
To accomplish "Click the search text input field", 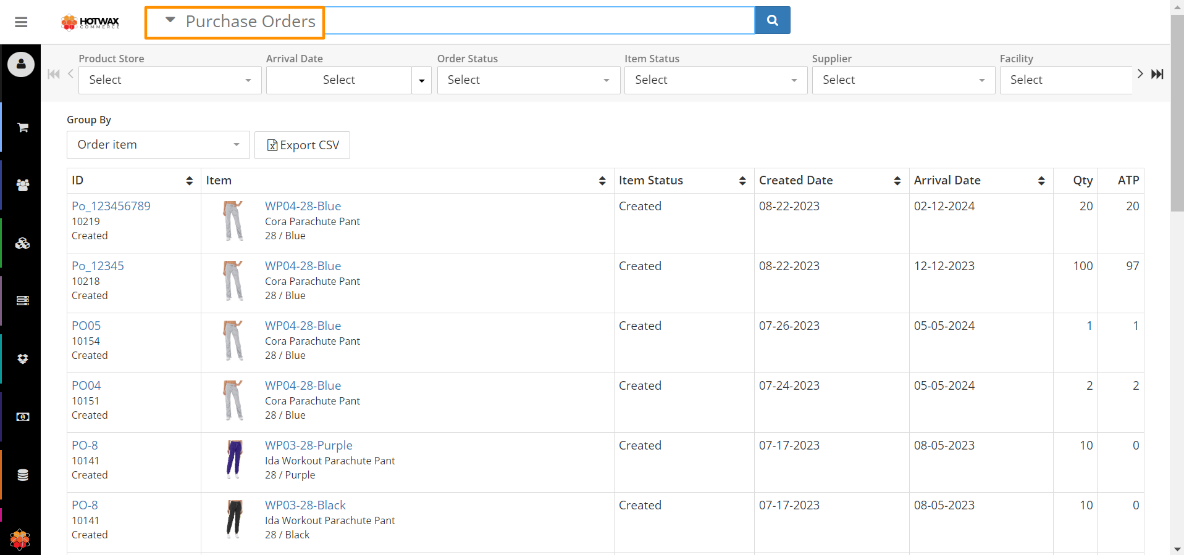I will tap(539, 21).
